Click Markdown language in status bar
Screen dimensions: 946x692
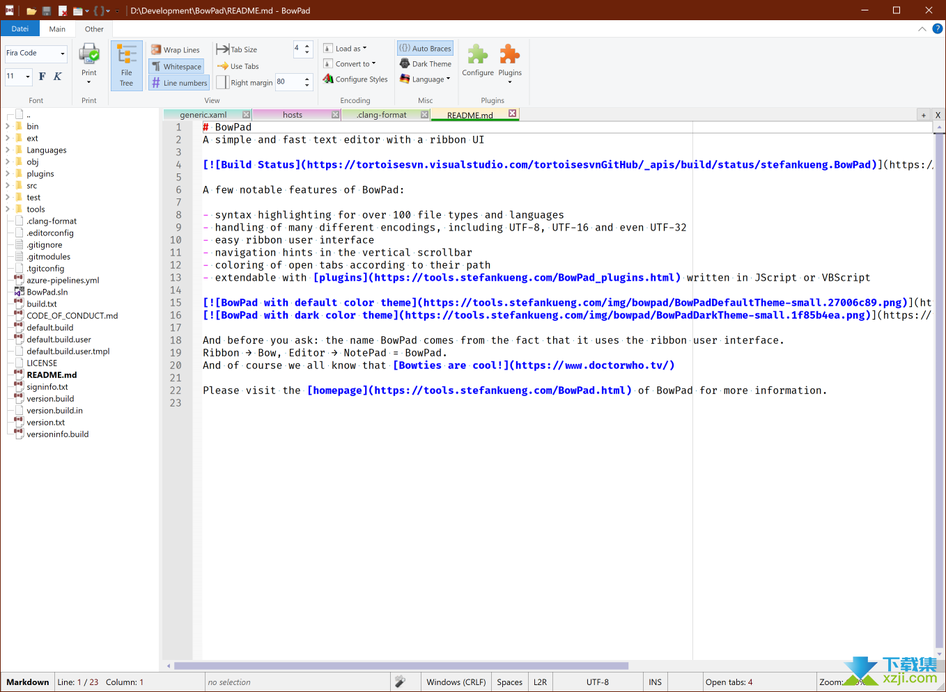pyautogui.click(x=28, y=682)
